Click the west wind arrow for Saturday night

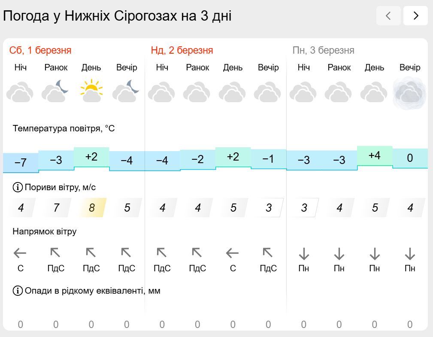tap(20, 253)
